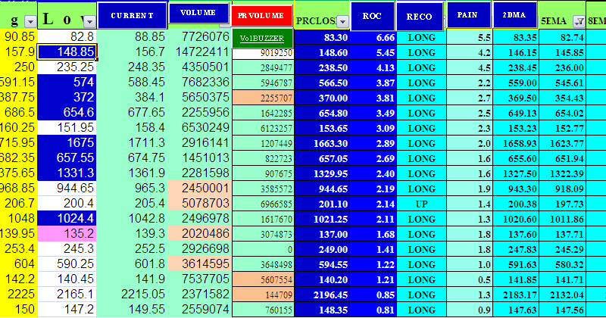Screen dimensions: 606x318
Task: Click the PAIN button
Action: 467,15
